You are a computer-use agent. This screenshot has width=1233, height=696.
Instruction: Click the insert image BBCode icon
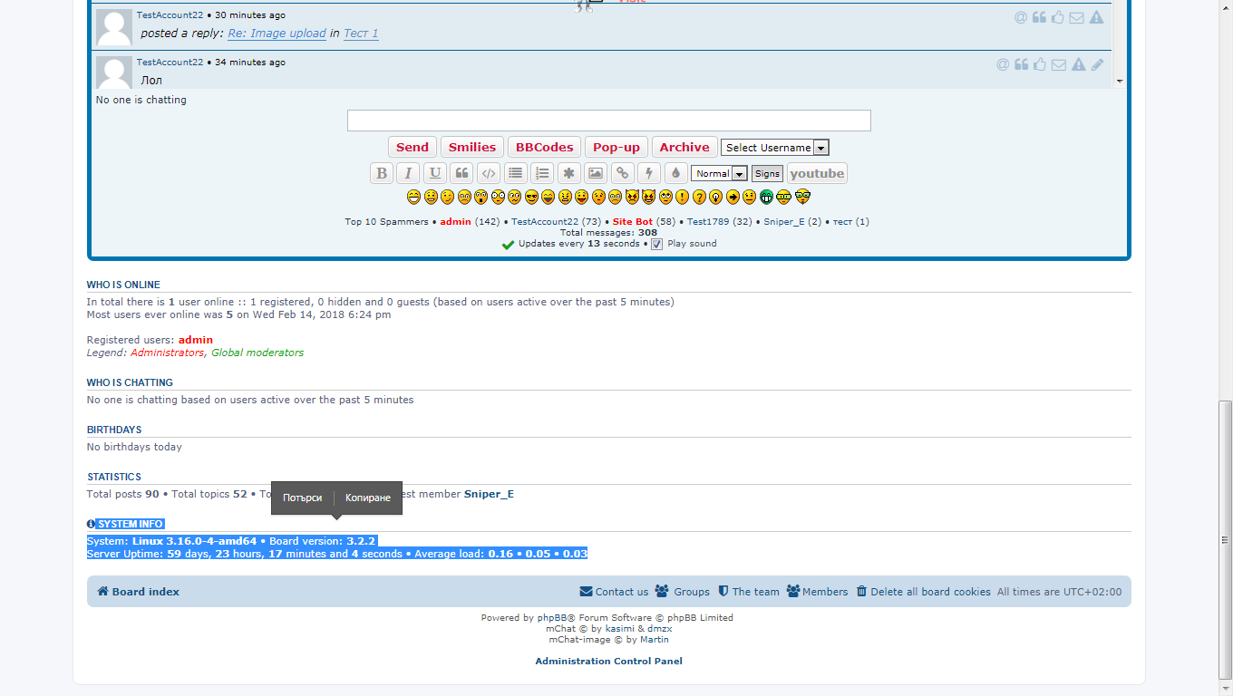coord(596,173)
